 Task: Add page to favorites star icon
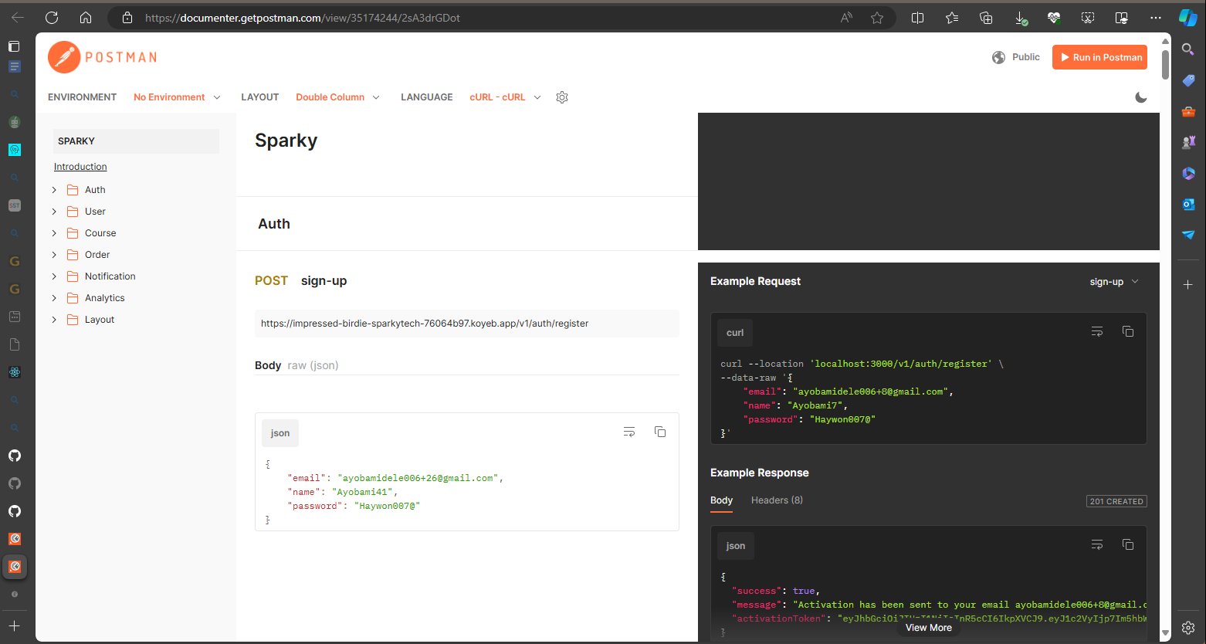click(x=877, y=18)
